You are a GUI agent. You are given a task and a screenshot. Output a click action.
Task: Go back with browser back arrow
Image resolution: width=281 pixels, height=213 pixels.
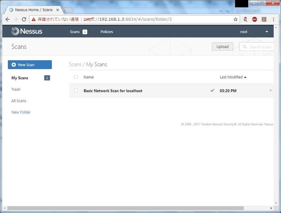tap(8, 19)
